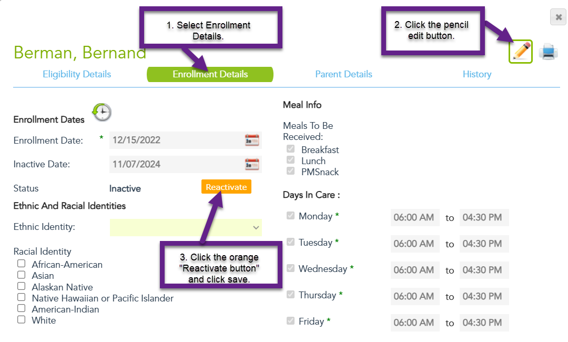
Task: Click Friday end time 04:30 PM field
Action: coord(484,323)
